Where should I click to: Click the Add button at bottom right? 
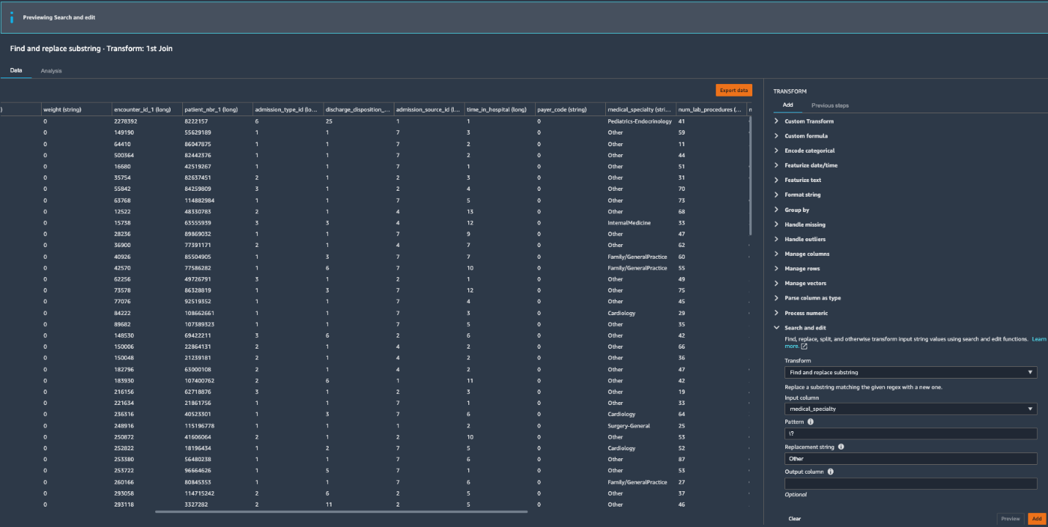point(1036,518)
